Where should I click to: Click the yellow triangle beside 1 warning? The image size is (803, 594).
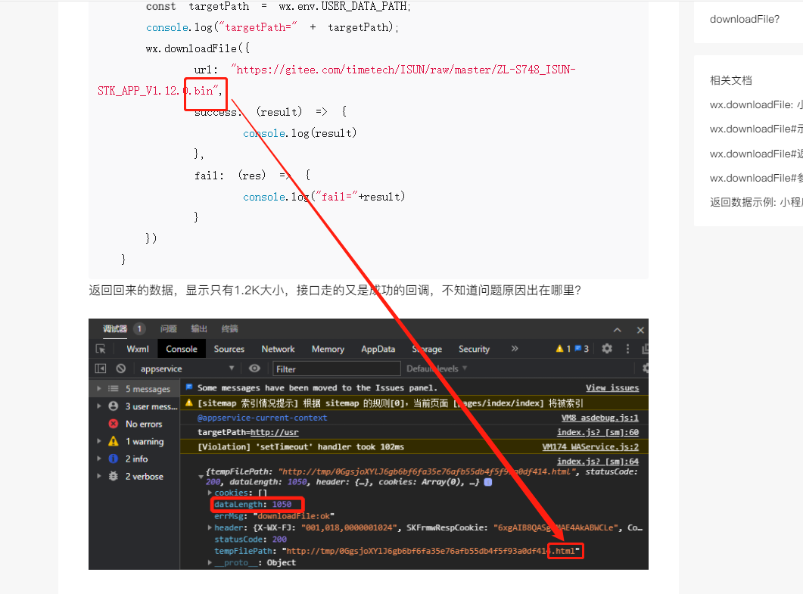click(114, 441)
